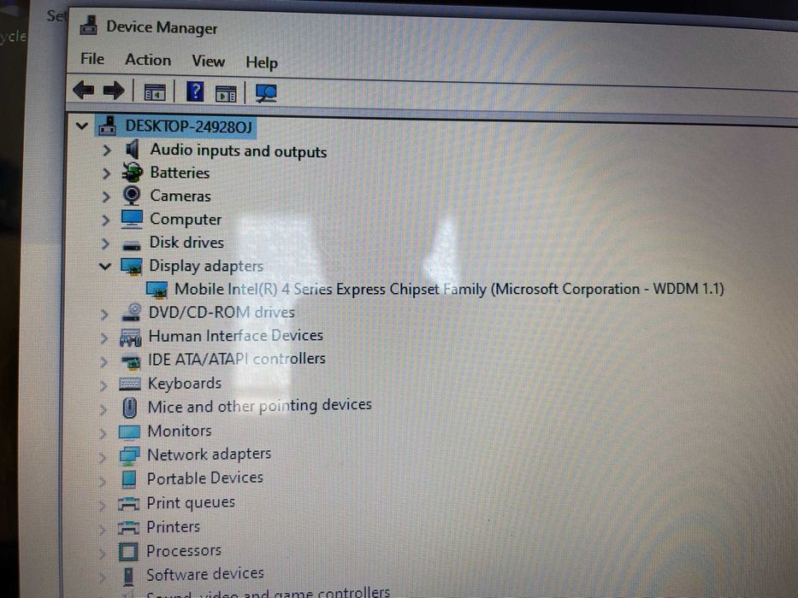Select the Print queues label
The height and width of the screenshot is (598, 798).
pos(191,502)
